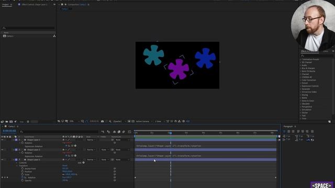The height and width of the screenshot is (188, 335).
Task: Create a new composition from Project panel
Action: (11, 122)
